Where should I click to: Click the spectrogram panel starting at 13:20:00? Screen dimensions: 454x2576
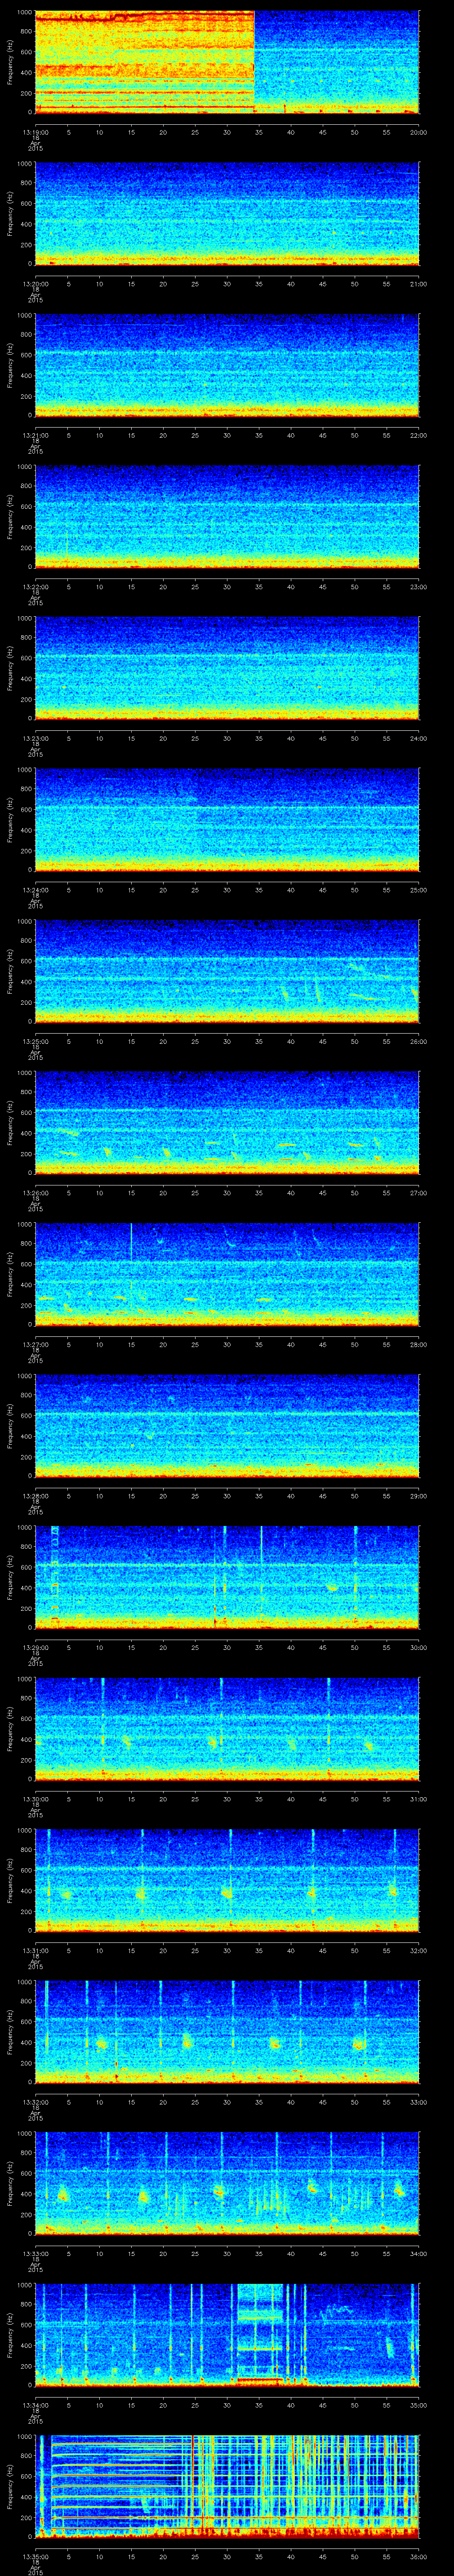227,213
